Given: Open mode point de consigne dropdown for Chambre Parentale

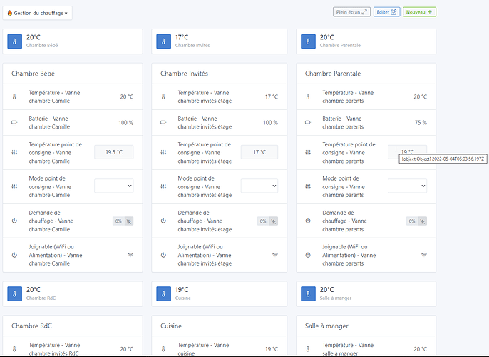Looking at the screenshot, I should [x=407, y=186].
